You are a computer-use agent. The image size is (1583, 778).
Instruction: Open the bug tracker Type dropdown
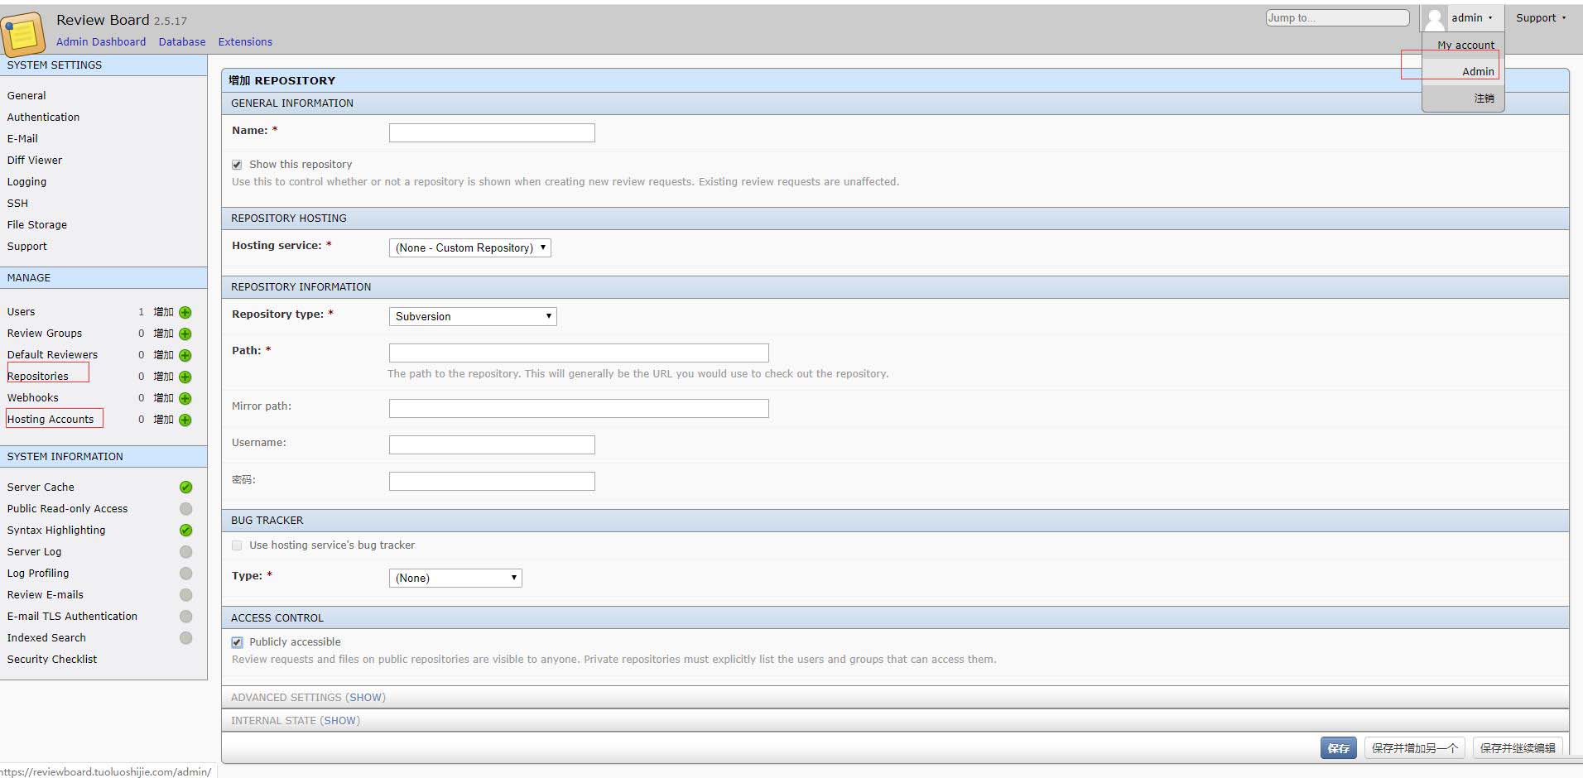pyautogui.click(x=455, y=578)
